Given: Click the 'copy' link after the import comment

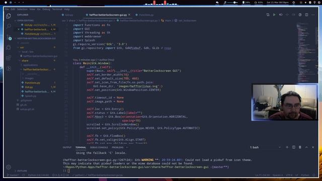Looking at the screenshot, I should point(168,48).
